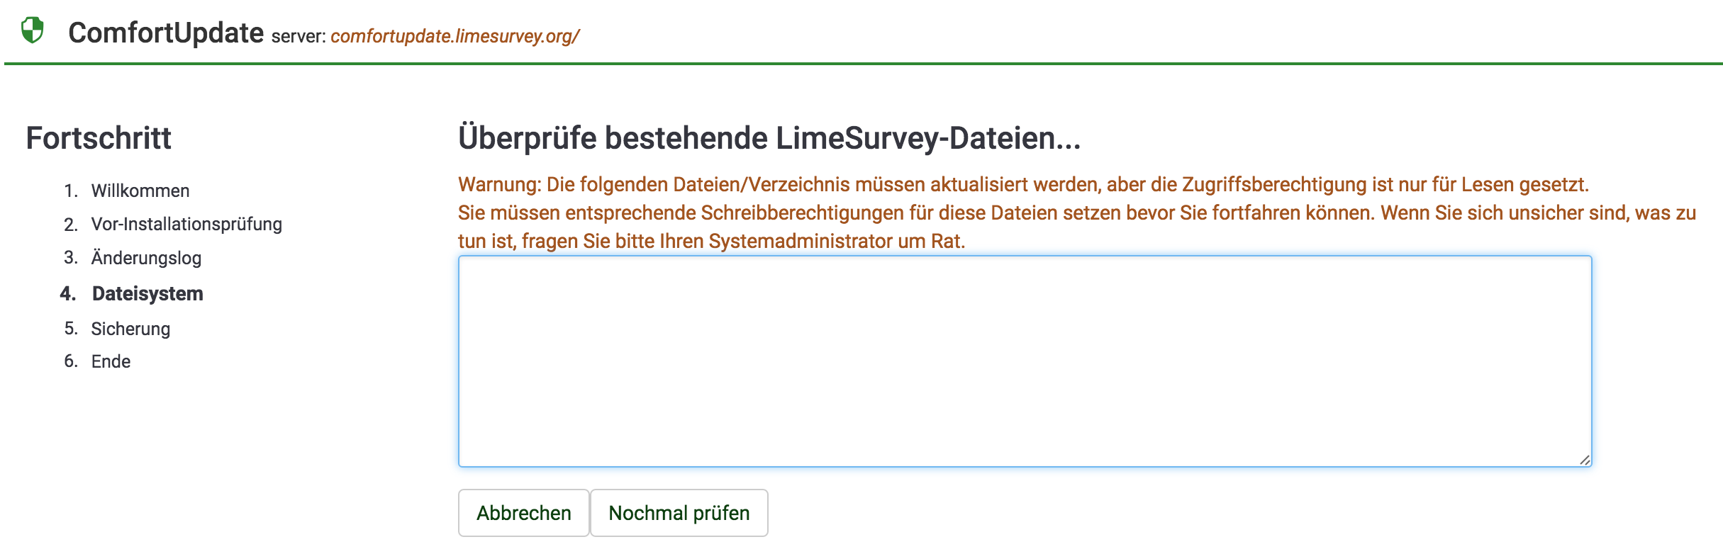The image size is (1723, 554).
Task: Click the Überprüfe bestehende LimeSurvey-Dateien heading
Action: click(769, 138)
